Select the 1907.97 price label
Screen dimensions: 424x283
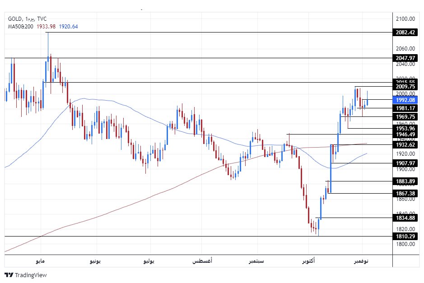[405, 163]
